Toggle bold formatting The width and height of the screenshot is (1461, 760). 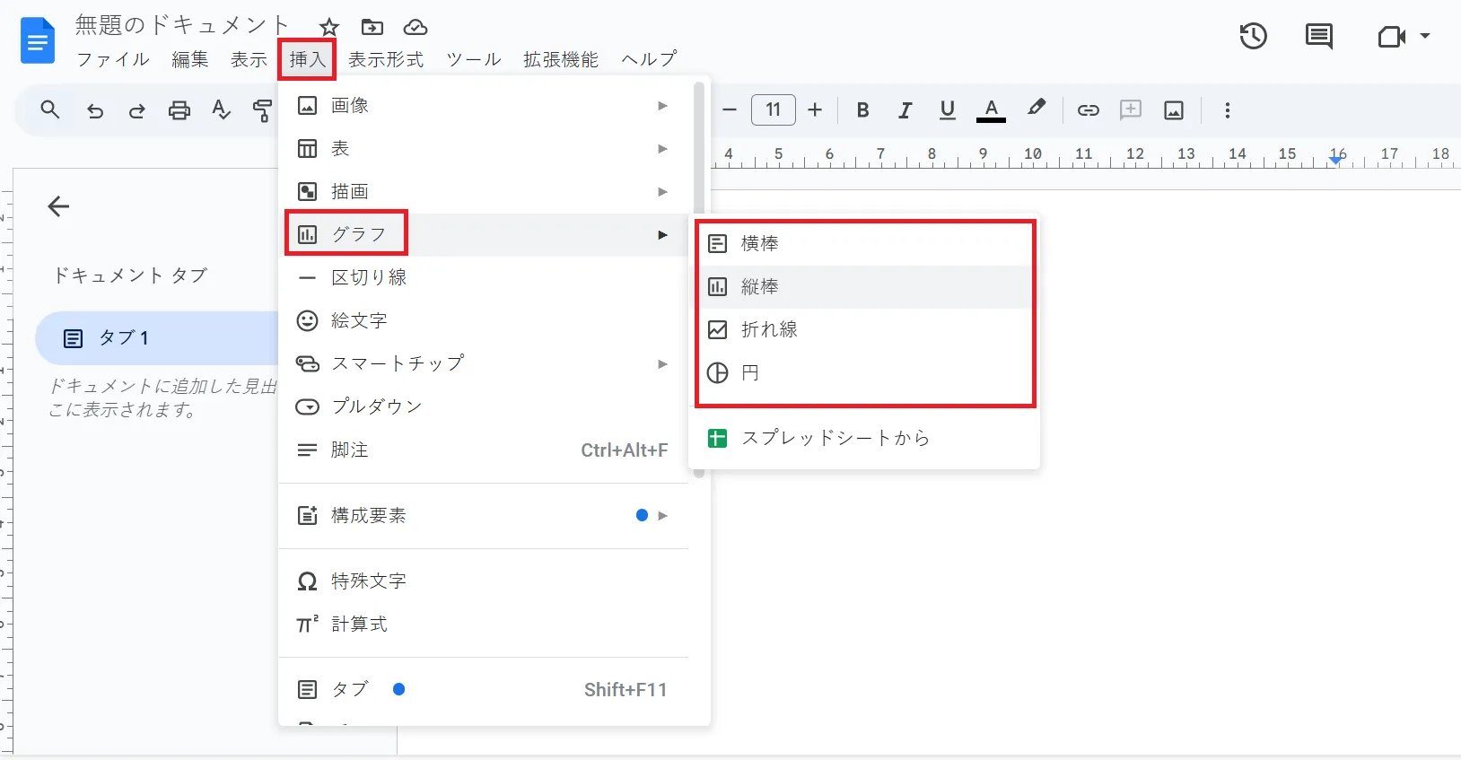862,110
